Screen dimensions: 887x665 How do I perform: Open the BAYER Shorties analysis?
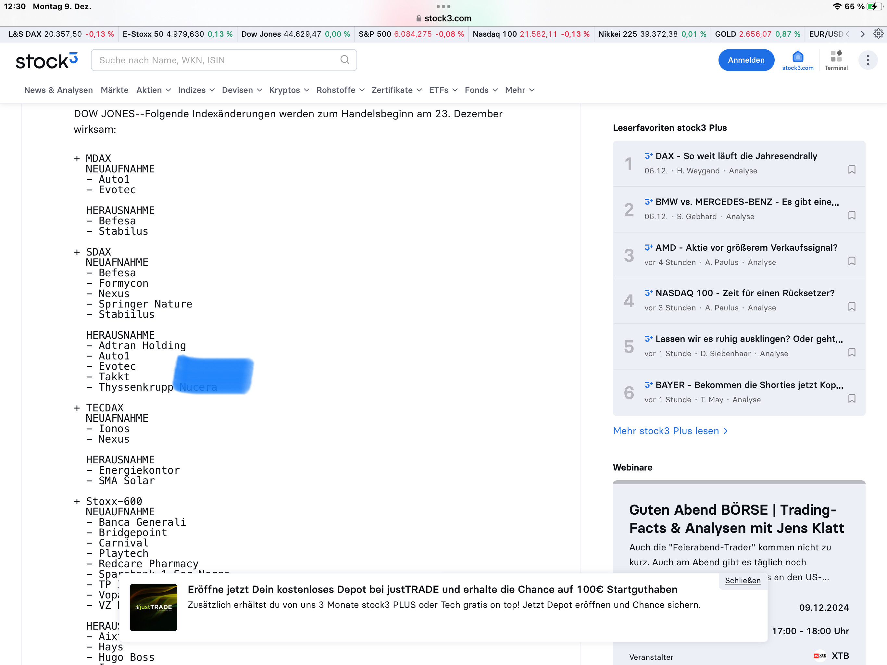749,385
